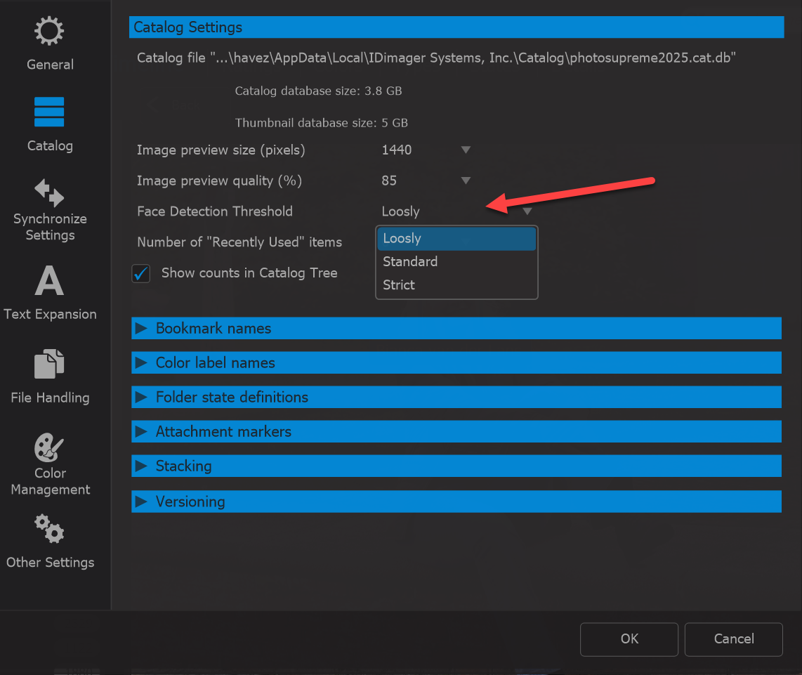Viewport: 802px width, 675px height.
Task: Click Number of "Recently Used" items label
Action: pos(239,242)
